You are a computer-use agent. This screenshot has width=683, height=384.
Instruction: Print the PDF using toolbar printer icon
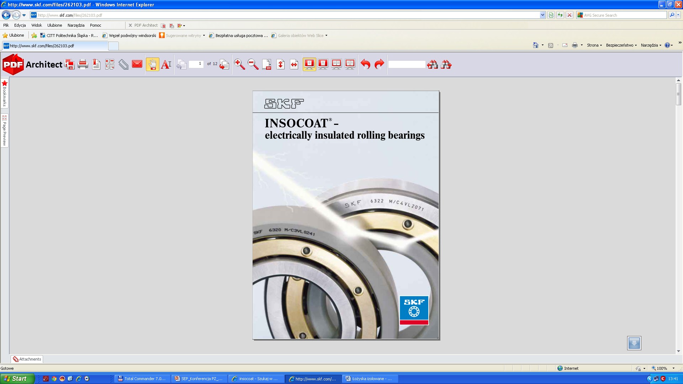(x=83, y=64)
